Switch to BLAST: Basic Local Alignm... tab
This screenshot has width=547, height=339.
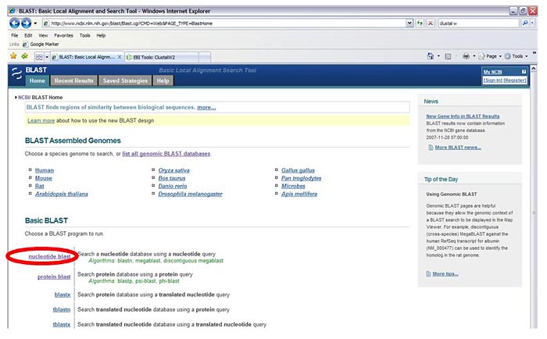[84, 57]
